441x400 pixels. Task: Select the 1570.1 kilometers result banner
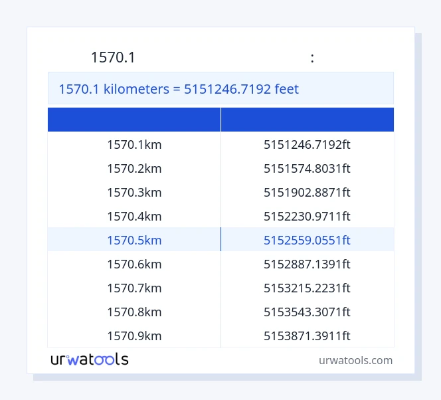click(220, 88)
